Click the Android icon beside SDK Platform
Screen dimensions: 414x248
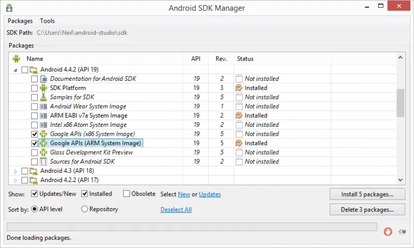click(x=43, y=88)
